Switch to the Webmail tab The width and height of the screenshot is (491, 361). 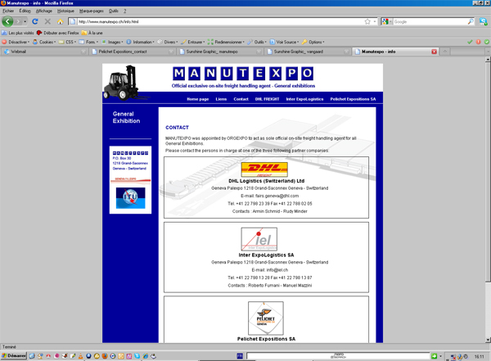pos(44,52)
